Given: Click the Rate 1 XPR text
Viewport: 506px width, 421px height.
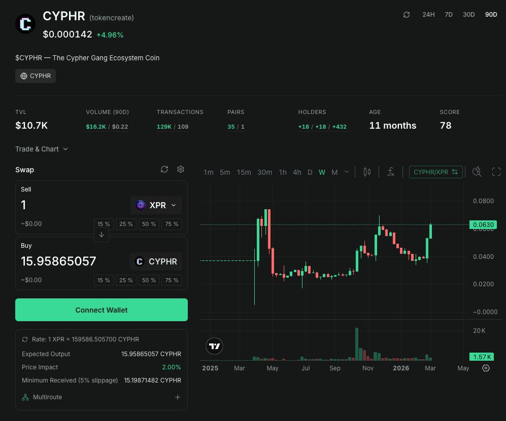Looking at the screenshot, I should [x=85, y=339].
